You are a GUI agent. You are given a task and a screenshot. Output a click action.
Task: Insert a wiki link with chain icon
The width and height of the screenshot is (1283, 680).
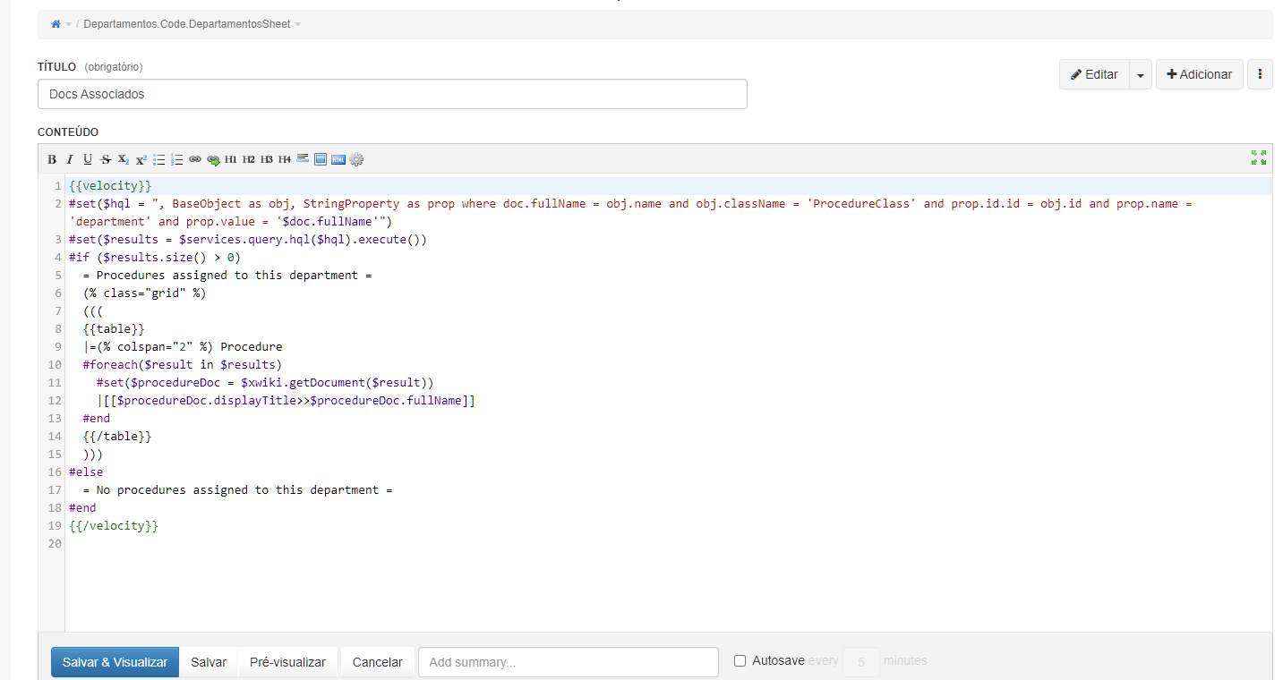click(x=195, y=159)
